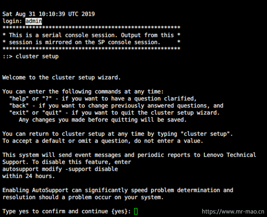Screen dimensions: 267x217
Task: Click the quoted "back" command word
Action: 19,106
